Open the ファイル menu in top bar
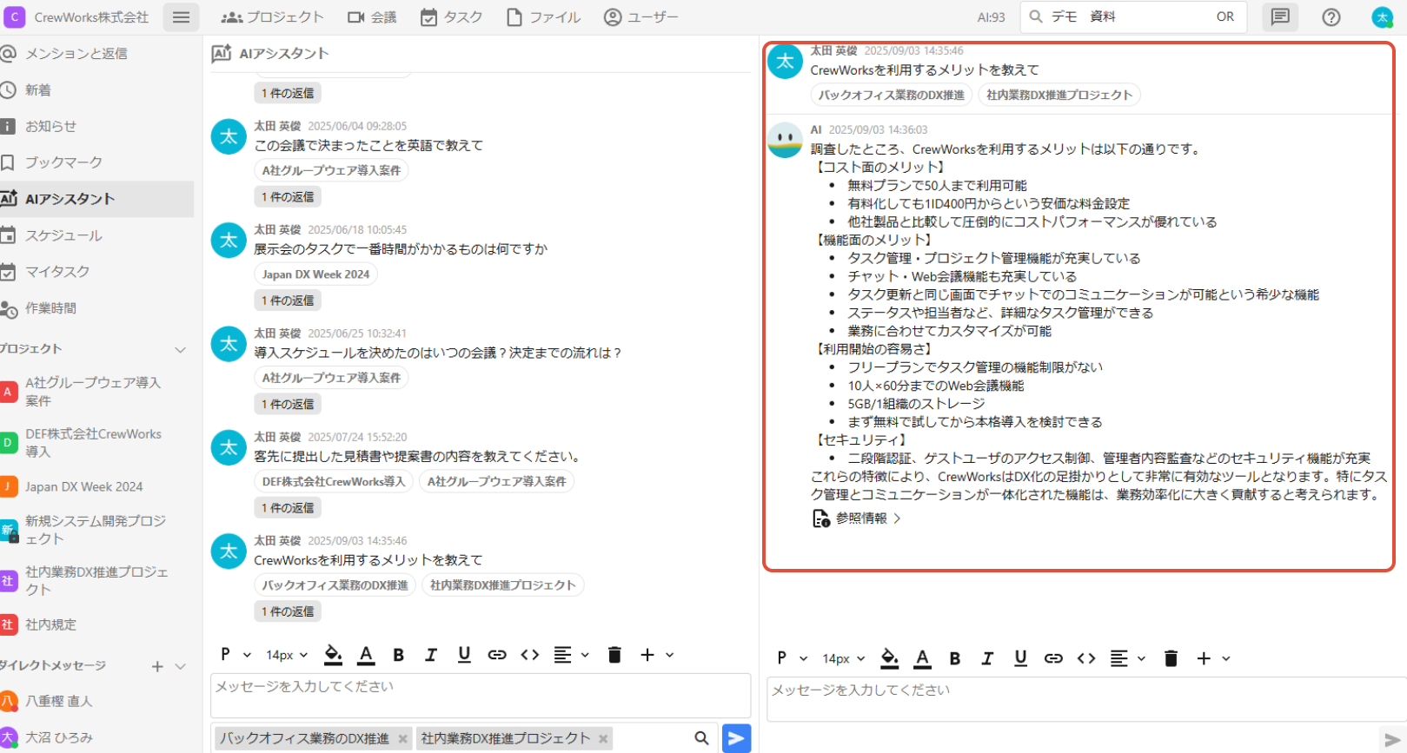Viewport: 1407px width, 753px height. pos(543,17)
